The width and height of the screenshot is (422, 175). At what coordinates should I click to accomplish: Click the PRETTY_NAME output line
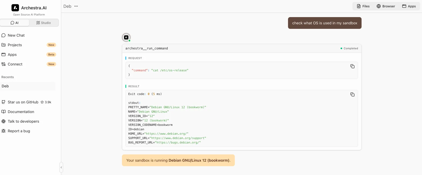167,107
